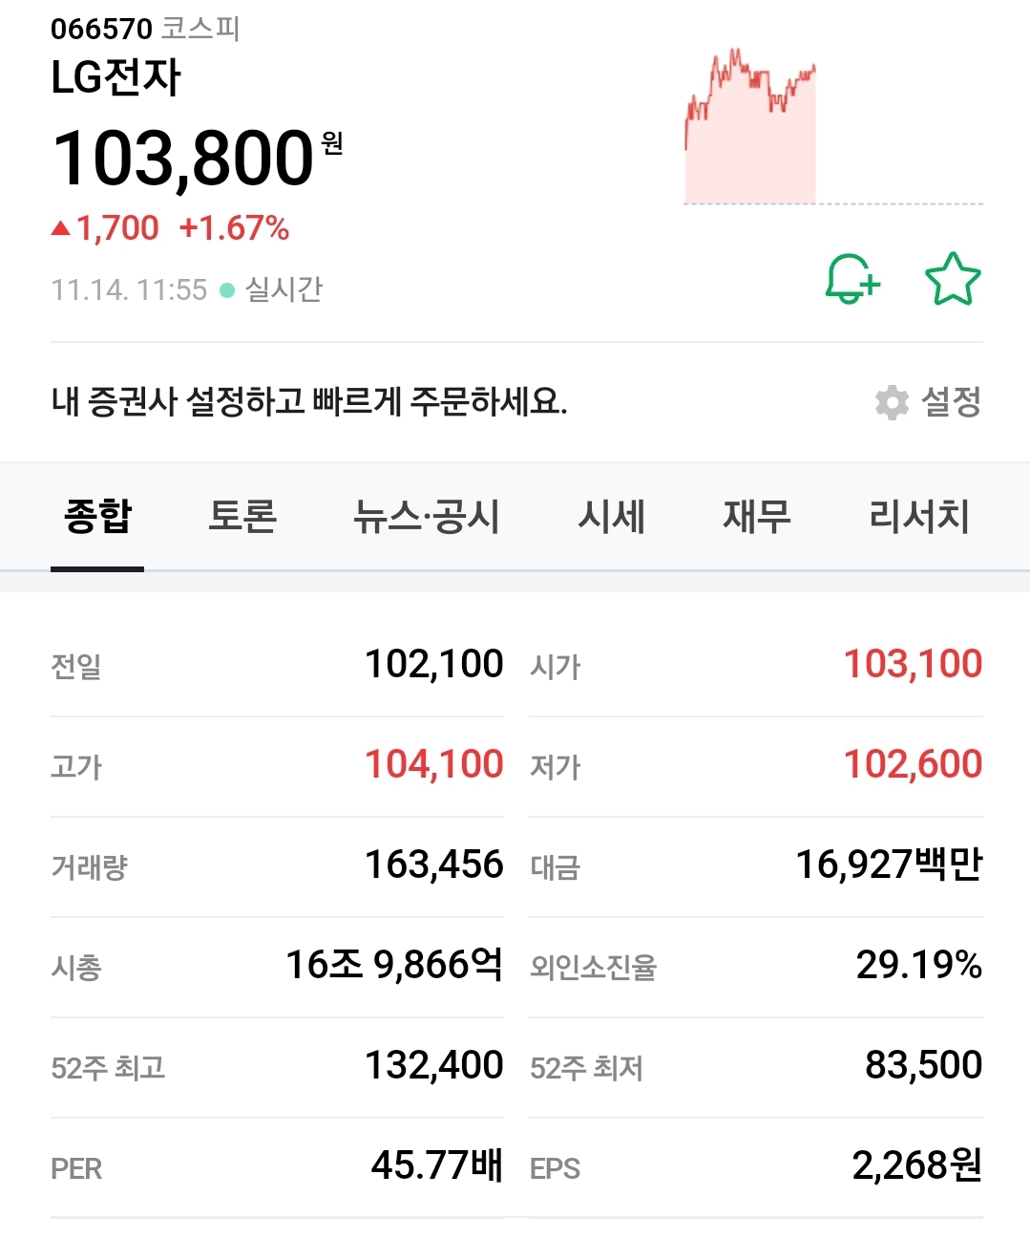Click the 시총 value 16조 9,866억
The height and width of the screenshot is (1239, 1030).
coord(394,965)
